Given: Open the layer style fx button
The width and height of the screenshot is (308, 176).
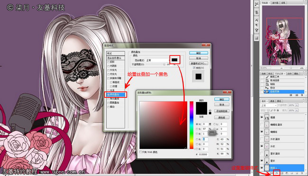Looking at the screenshot, I should pos(277,173).
